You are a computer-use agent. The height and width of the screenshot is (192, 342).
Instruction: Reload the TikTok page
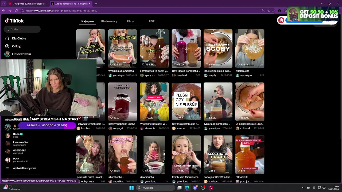pos(16,11)
